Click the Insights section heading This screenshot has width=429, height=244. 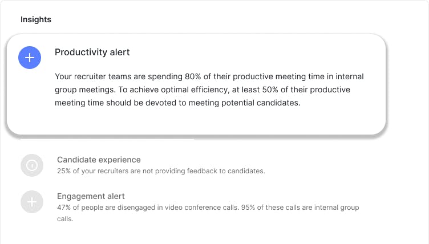click(36, 19)
